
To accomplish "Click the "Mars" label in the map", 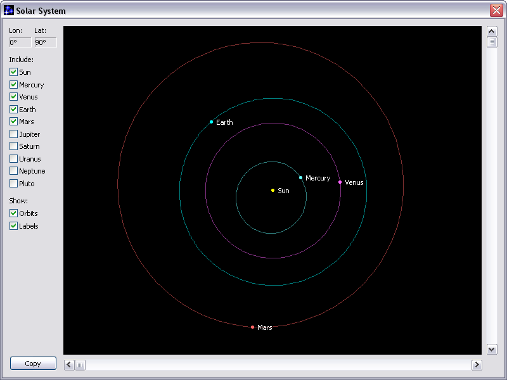I will point(264,327).
